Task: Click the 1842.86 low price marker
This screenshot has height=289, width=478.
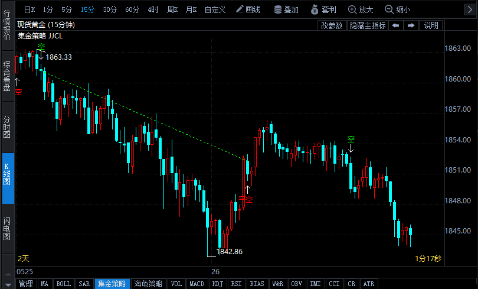Action: tap(230, 252)
